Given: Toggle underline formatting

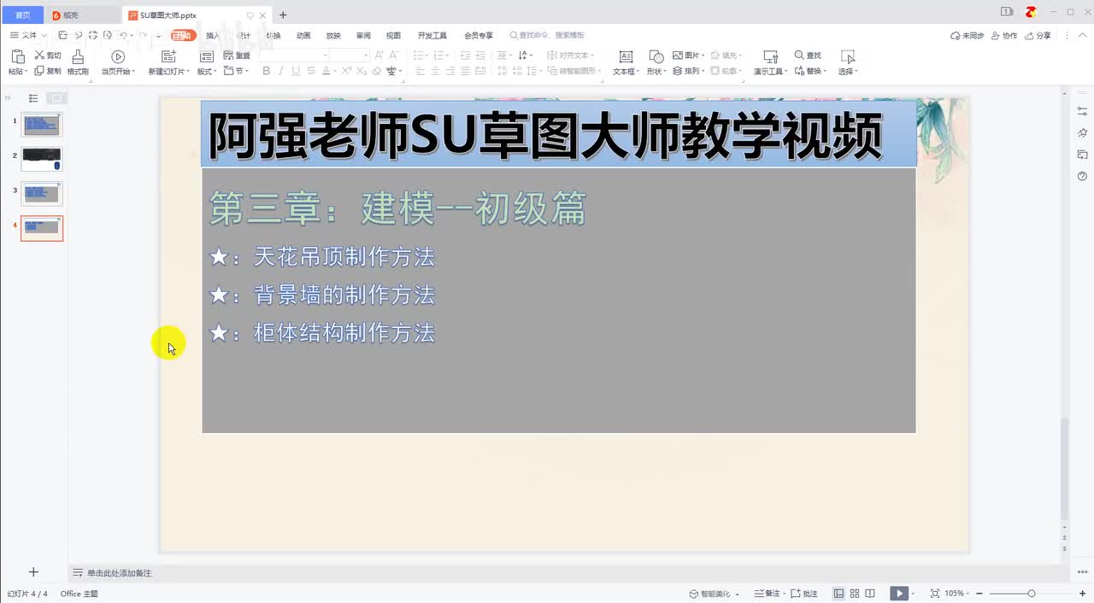Looking at the screenshot, I should pos(297,71).
